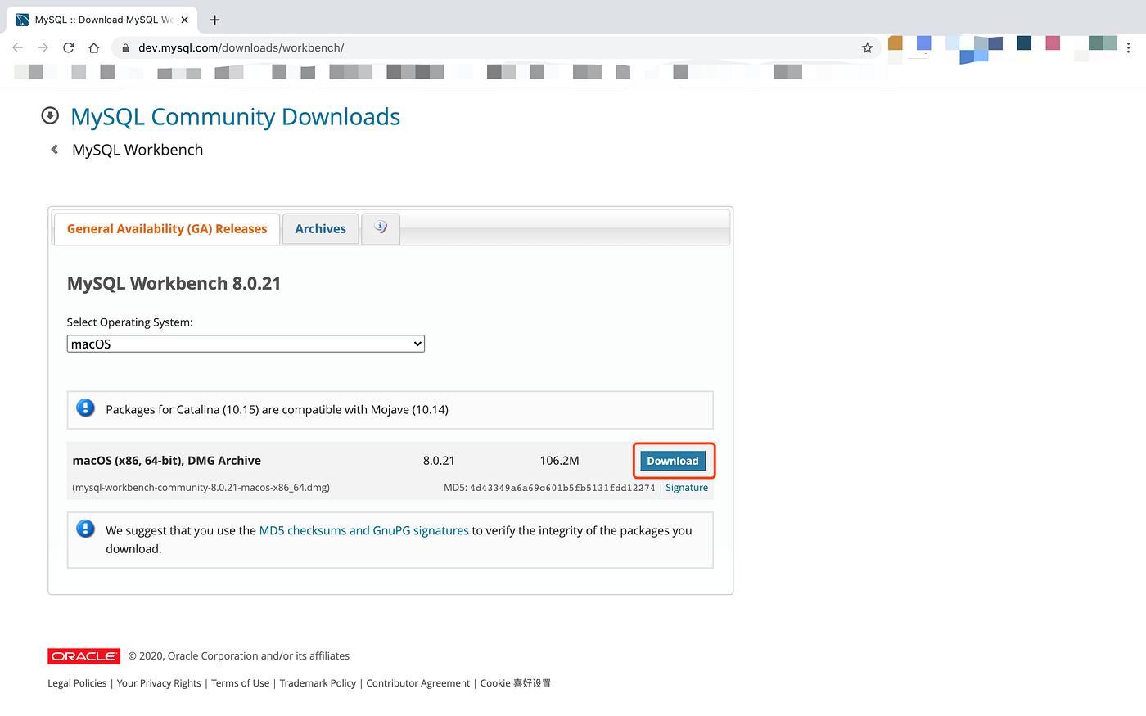
Task: Select the MySQL Download browser tab
Action: coord(102,20)
